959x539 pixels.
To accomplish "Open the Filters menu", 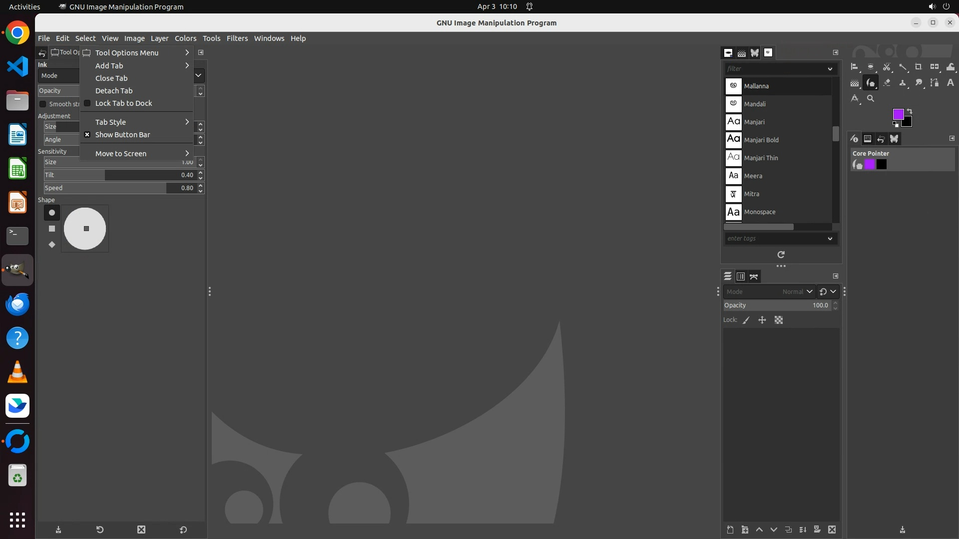I will tap(237, 38).
